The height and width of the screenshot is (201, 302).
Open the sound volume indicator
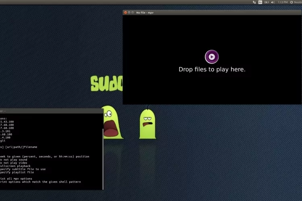[x=273, y=2]
